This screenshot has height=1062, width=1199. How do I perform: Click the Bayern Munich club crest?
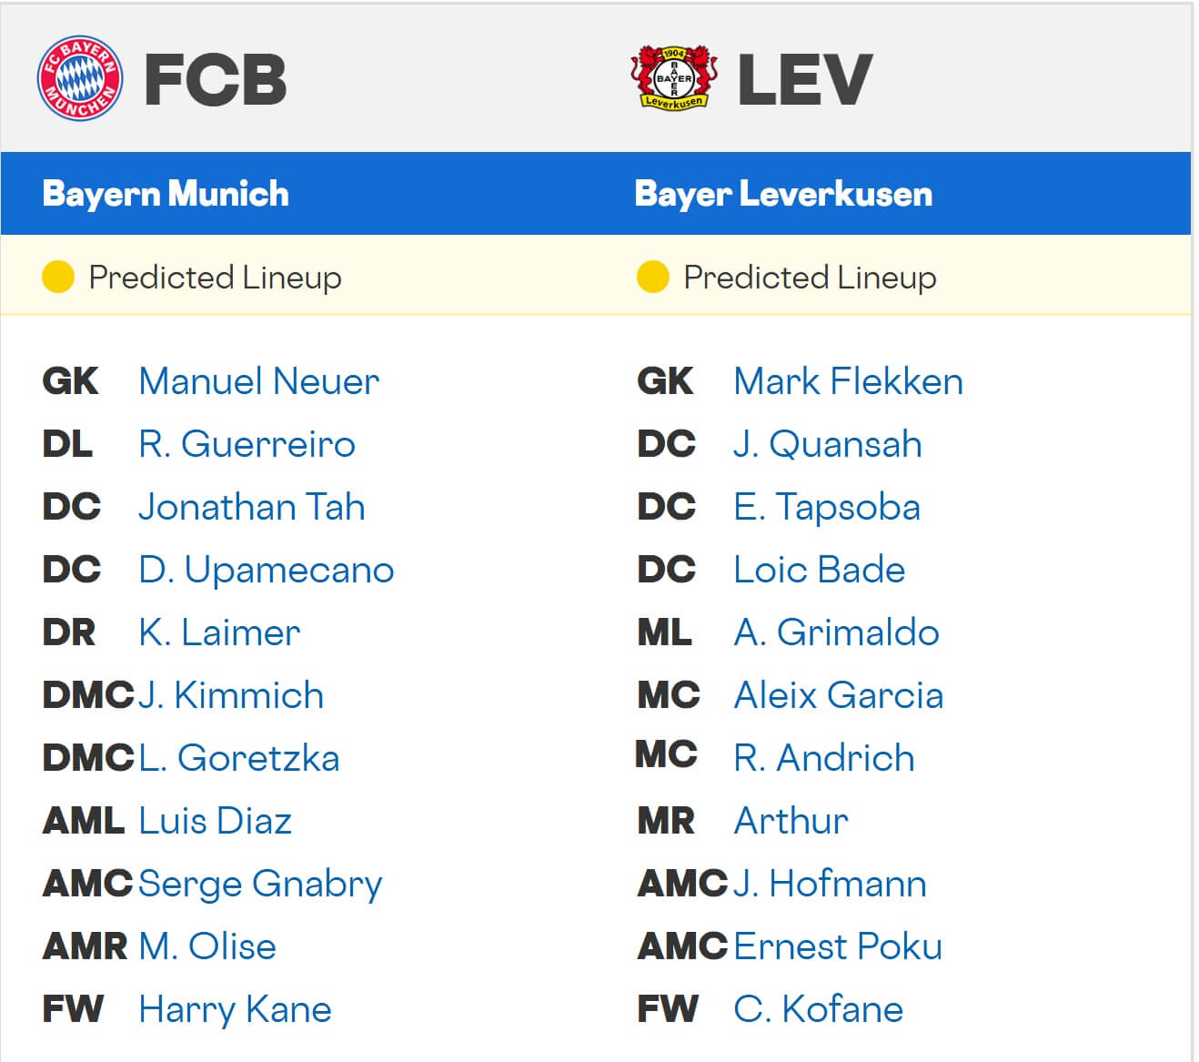[x=79, y=78]
